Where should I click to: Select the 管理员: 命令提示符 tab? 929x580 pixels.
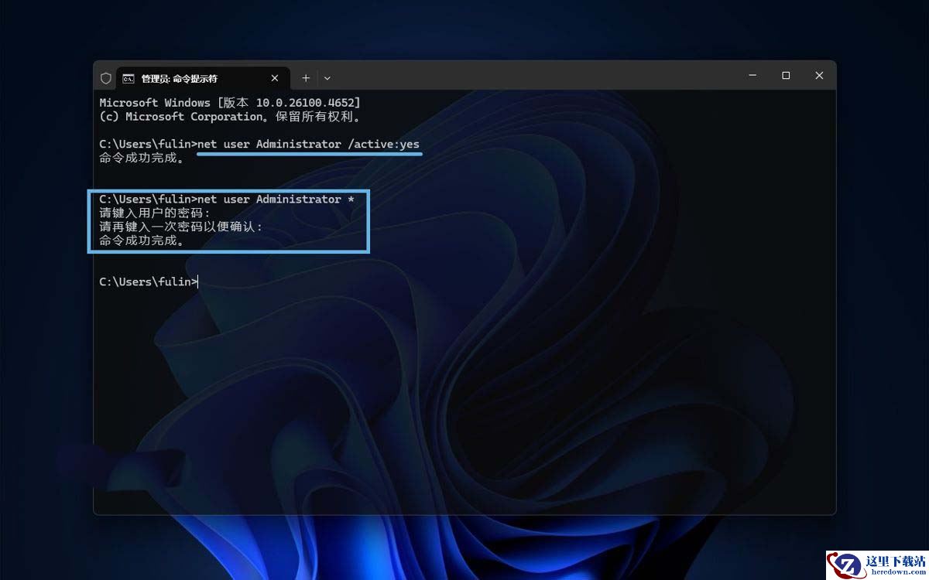203,78
